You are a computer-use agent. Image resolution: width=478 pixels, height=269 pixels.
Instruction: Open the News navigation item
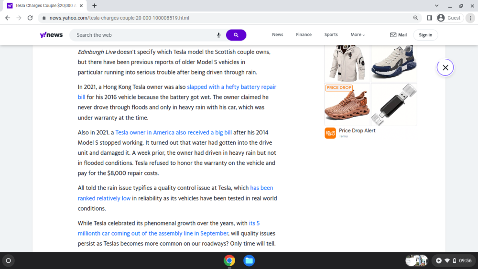[x=277, y=35]
